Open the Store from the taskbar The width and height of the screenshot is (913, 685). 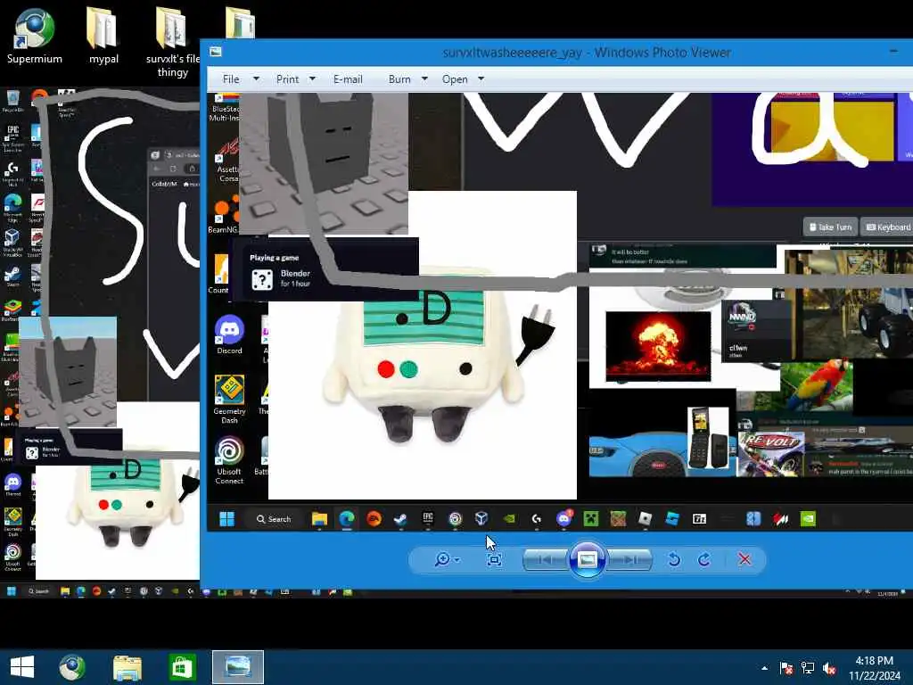click(182, 667)
